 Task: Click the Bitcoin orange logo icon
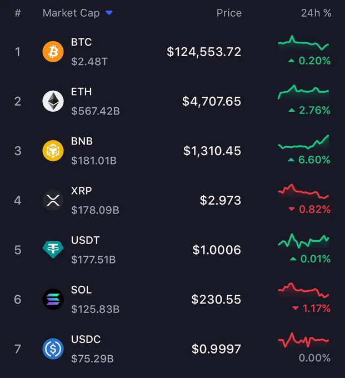point(53,52)
